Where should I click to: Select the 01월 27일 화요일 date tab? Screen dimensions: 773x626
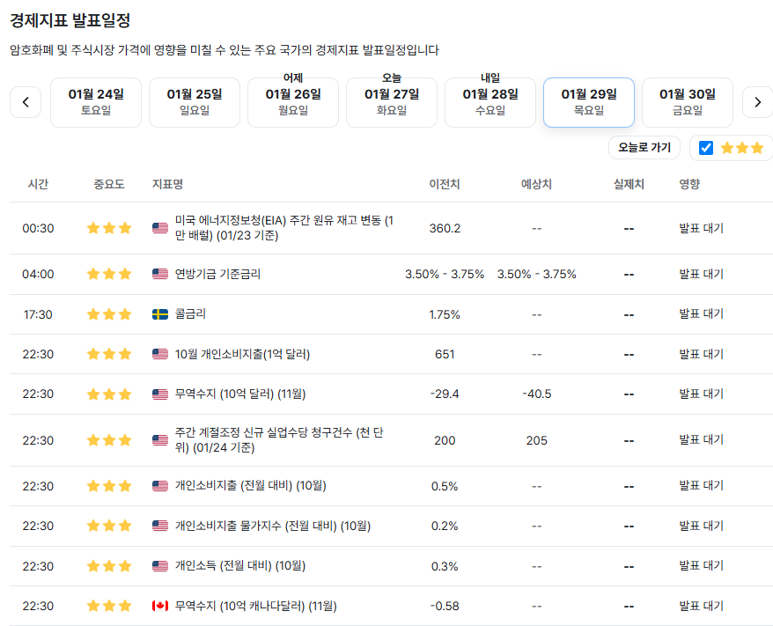392,102
